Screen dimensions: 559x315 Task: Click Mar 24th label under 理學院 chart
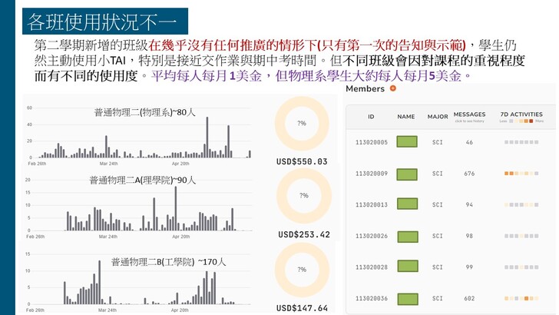coord(108,237)
